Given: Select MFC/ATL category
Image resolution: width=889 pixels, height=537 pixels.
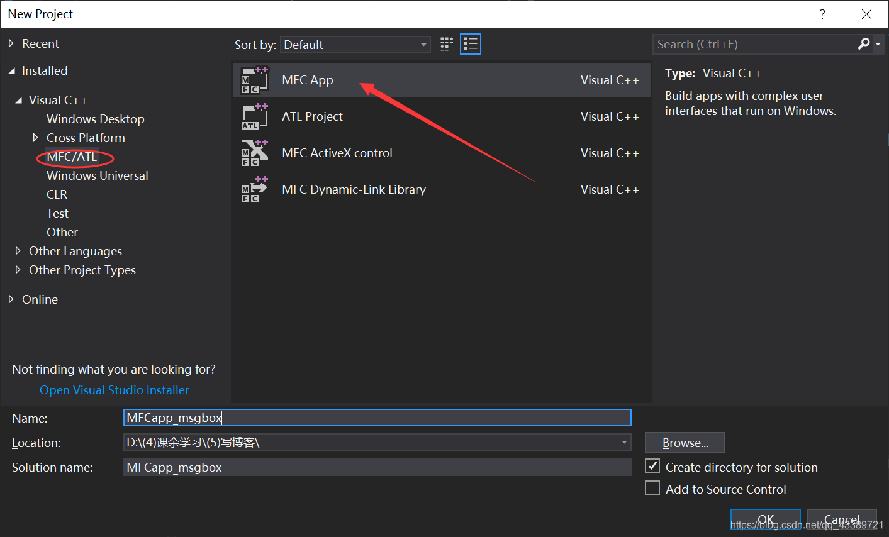Looking at the screenshot, I should [x=72, y=157].
